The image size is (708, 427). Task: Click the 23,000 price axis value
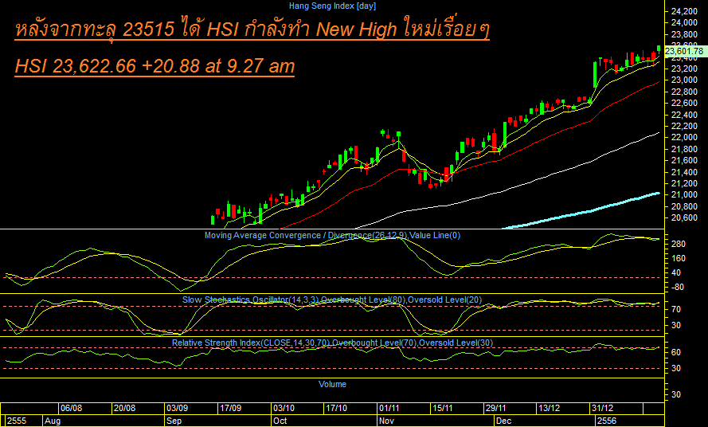[685, 80]
